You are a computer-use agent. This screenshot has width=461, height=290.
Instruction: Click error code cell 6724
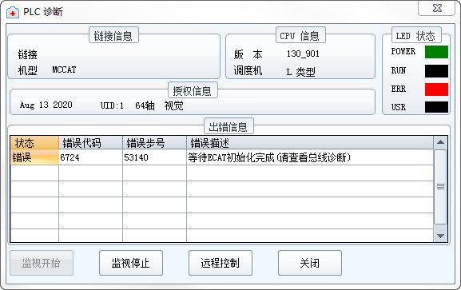tap(90, 157)
